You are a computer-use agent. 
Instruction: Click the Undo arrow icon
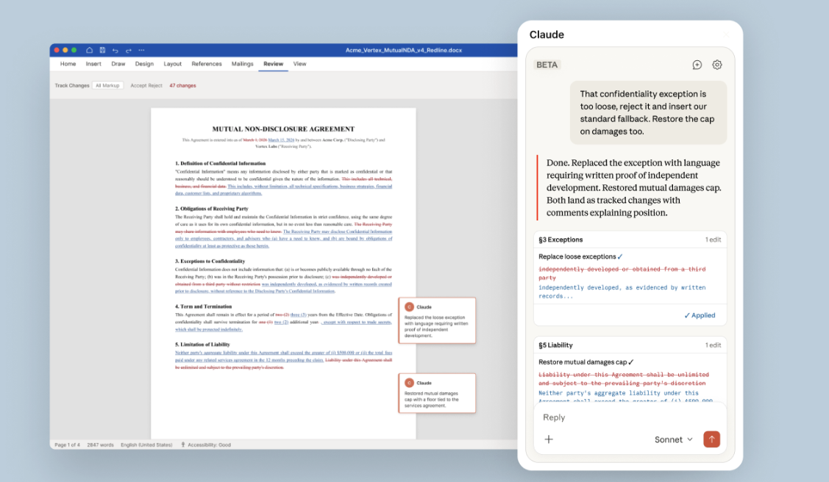(115, 50)
